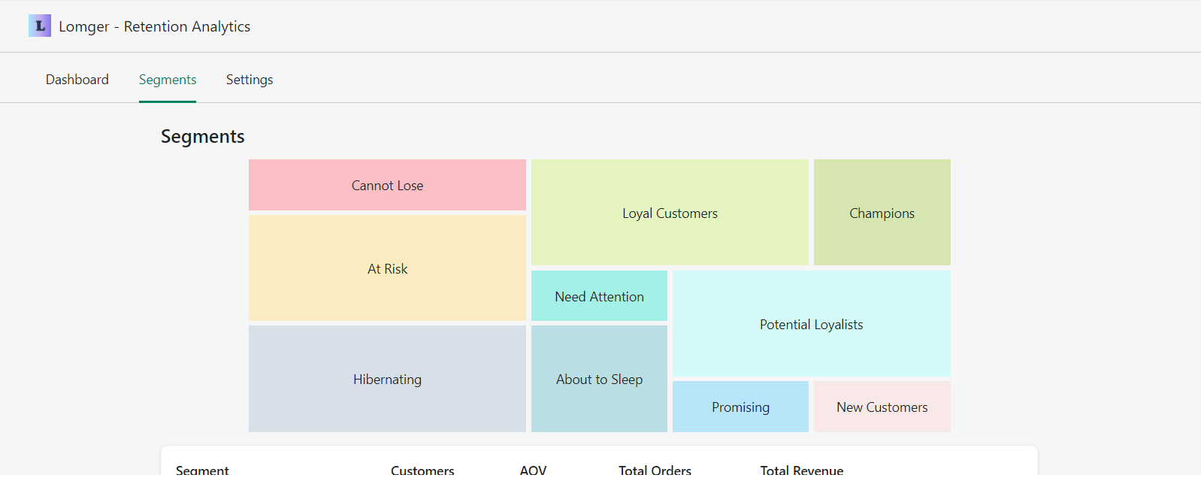Viewport: 1201px width, 487px height.
Task: Click the Lomger - Retention Analytics title
Action: coord(155,26)
